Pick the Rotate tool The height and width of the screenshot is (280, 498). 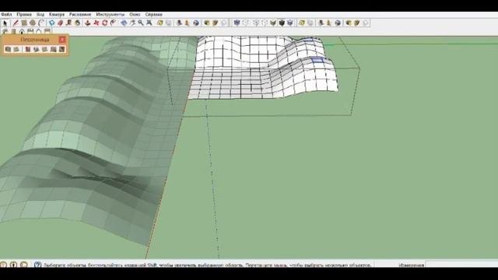tap(105, 23)
